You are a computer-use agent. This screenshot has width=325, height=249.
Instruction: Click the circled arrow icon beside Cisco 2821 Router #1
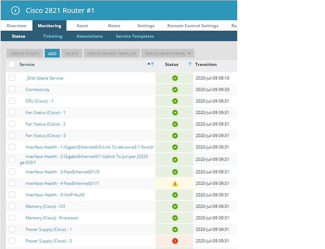[x=15, y=11]
